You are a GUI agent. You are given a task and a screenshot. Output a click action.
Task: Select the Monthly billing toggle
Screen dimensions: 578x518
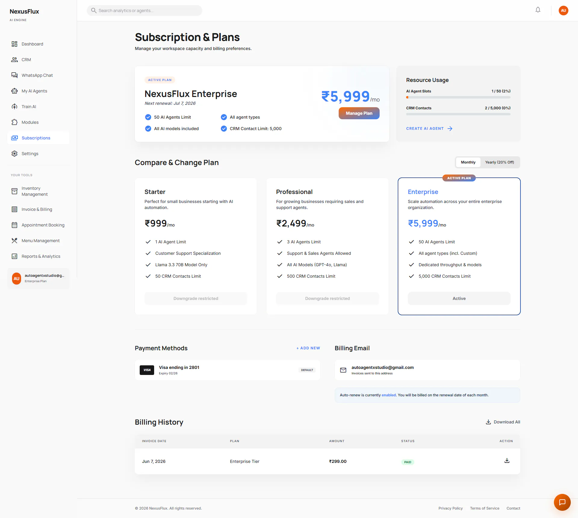(468, 162)
